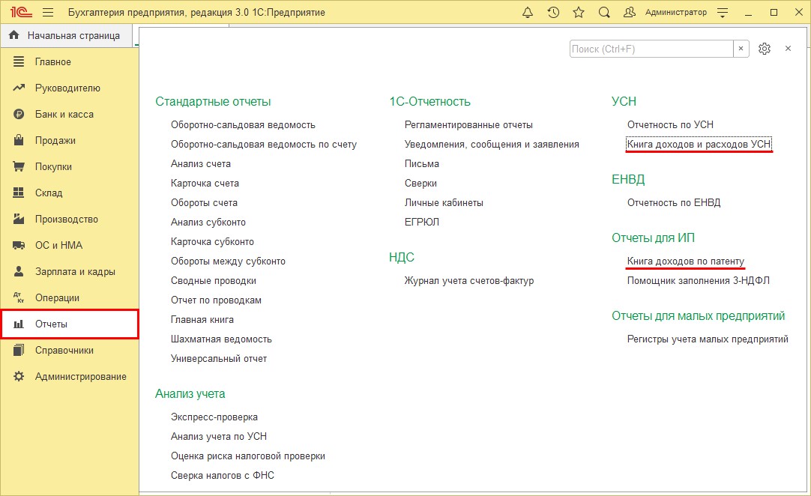Open Сверка налогов с ФНС

coord(223,475)
